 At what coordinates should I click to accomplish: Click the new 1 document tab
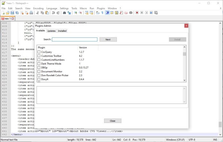tap(8, 18)
